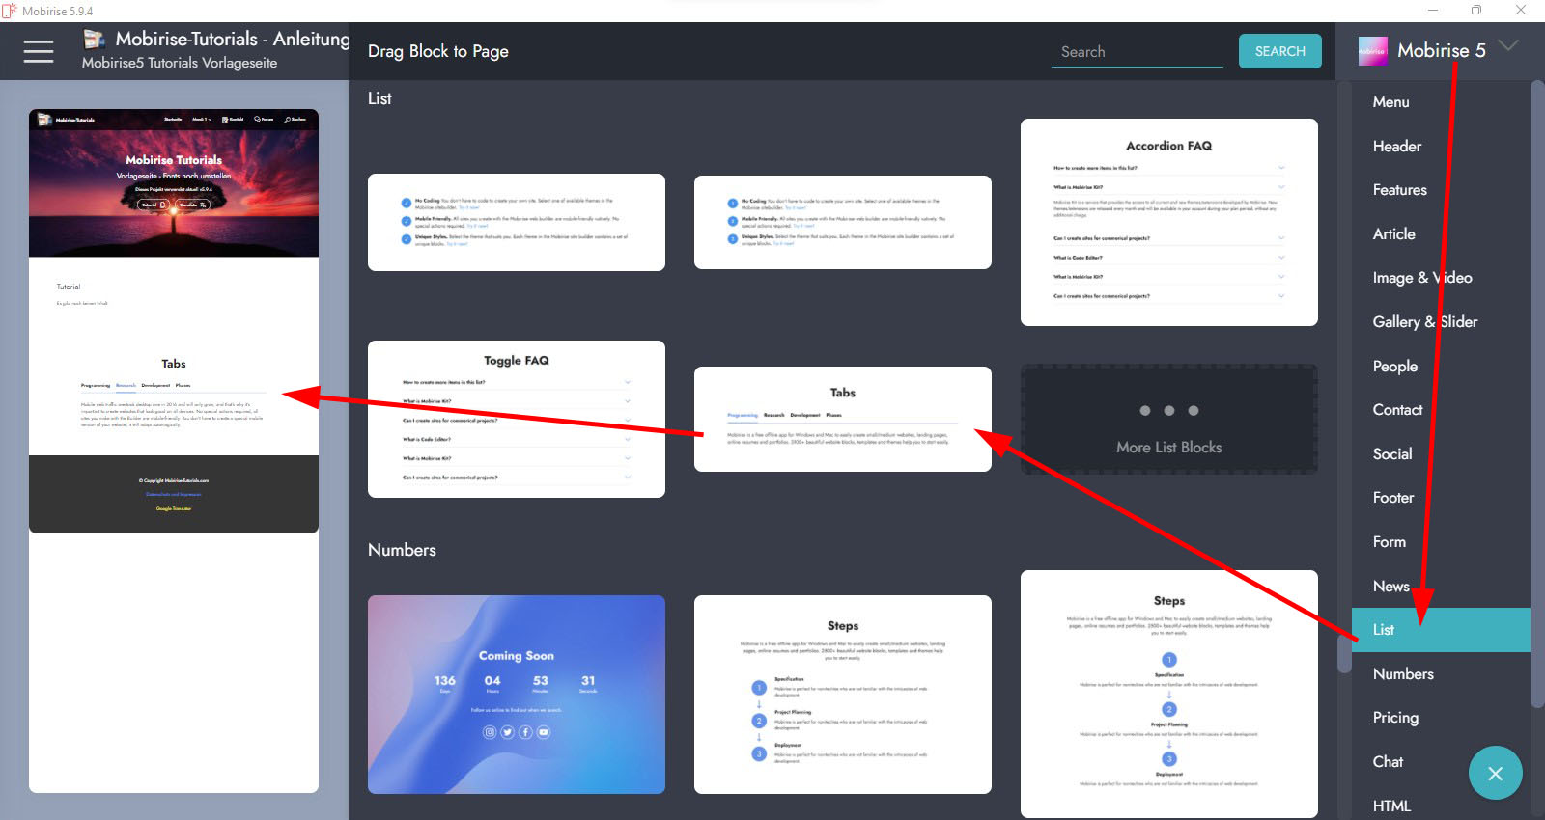Click the More List Blocks dots tile
The image size is (1545, 820).
click(x=1168, y=420)
